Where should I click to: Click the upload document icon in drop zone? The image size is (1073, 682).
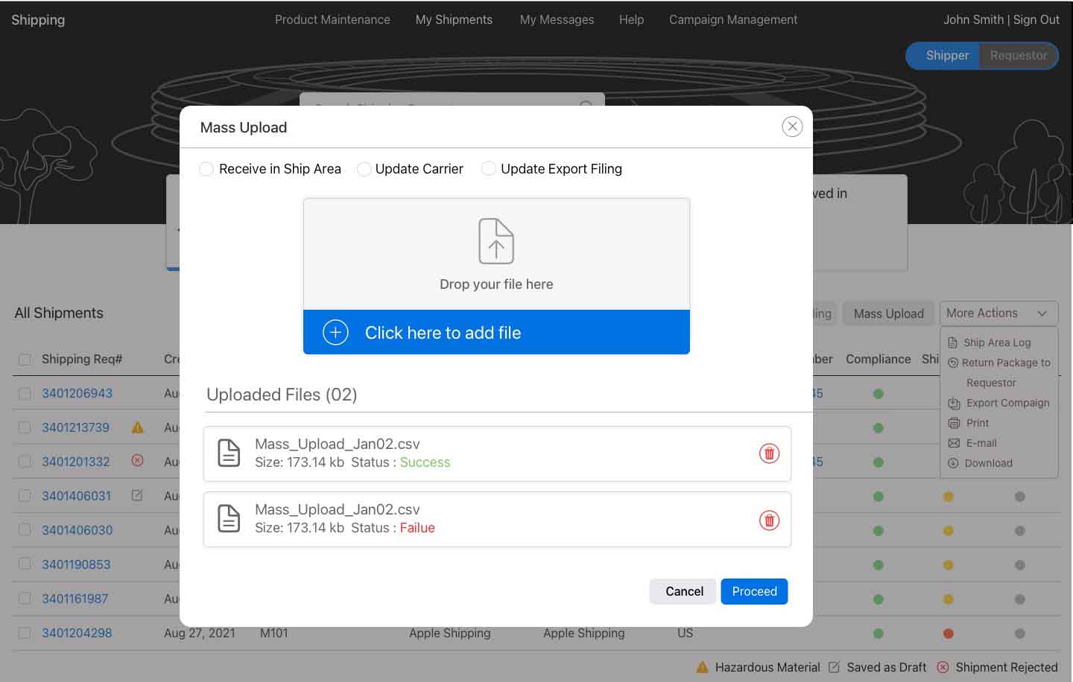[496, 241]
